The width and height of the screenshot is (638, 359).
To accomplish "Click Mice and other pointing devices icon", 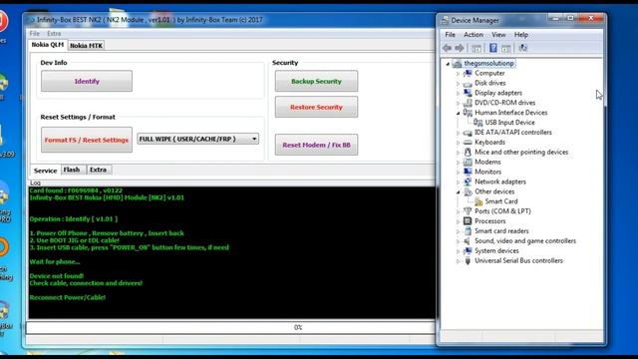I will (x=468, y=152).
